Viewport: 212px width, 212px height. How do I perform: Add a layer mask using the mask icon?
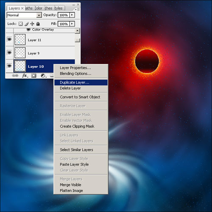tap(33, 75)
